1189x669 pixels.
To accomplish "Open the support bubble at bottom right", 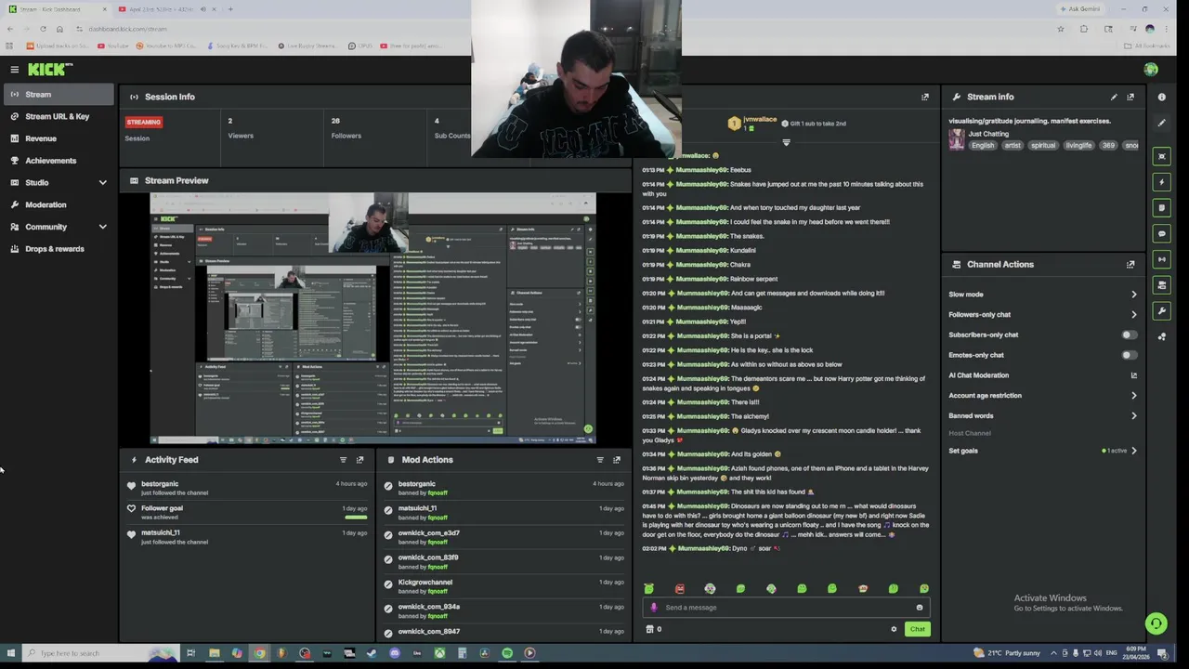I will (1156, 623).
